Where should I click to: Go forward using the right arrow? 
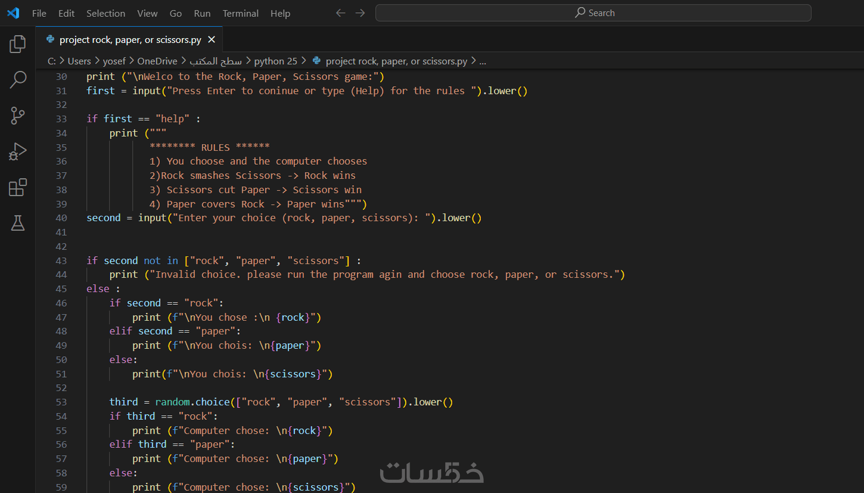[360, 13]
